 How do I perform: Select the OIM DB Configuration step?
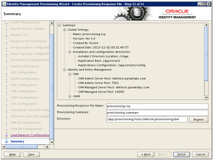pos(26,123)
